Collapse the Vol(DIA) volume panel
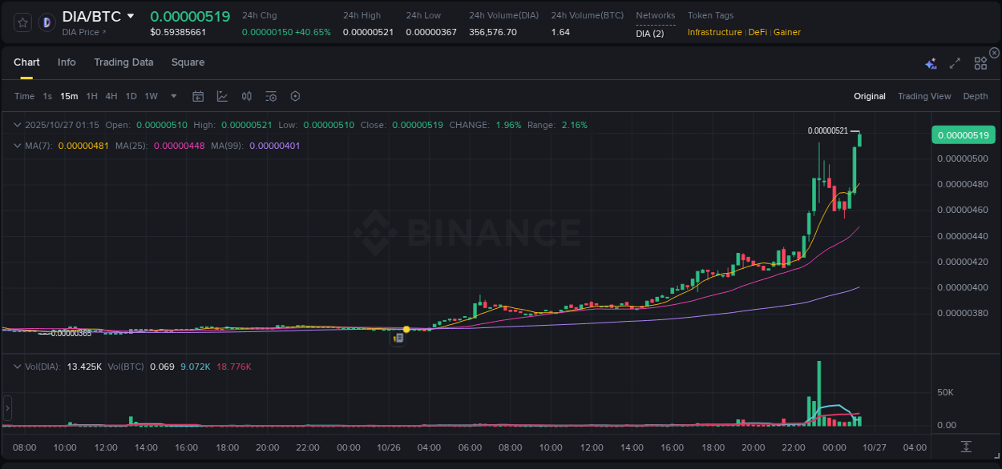 pyautogui.click(x=18, y=366)
